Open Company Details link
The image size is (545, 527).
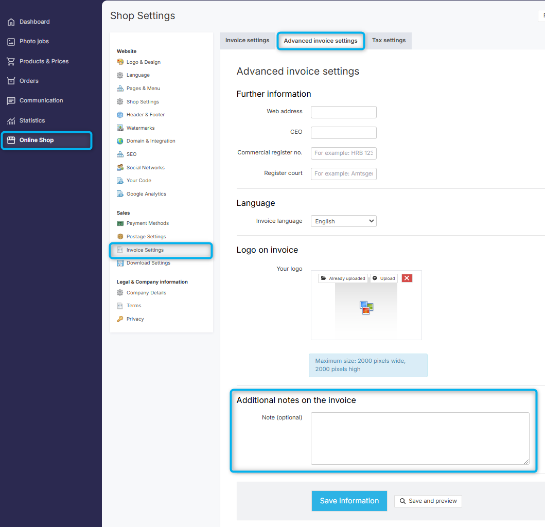[146, 293]
